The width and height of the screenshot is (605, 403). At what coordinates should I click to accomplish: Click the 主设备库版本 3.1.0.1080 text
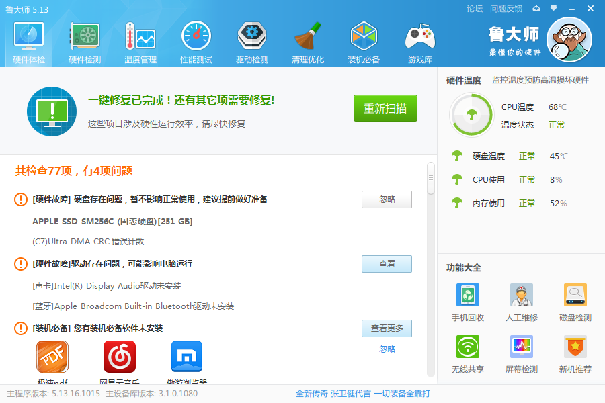click(151, 394)
